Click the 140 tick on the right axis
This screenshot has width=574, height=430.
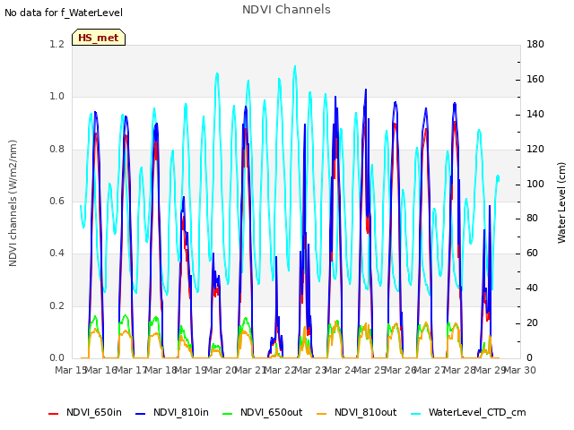(535, 114)
